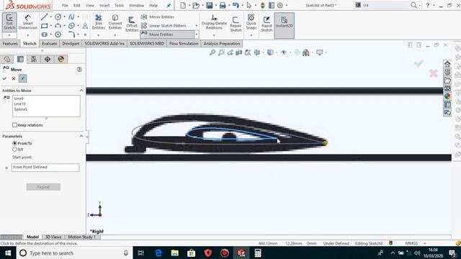461x259 pixels.
Task: Click the Exit Sketch tool
Action: [x=9, y=22]
